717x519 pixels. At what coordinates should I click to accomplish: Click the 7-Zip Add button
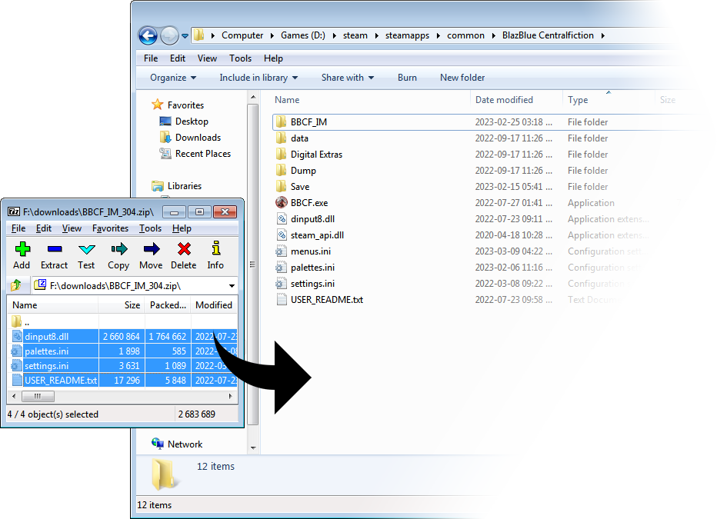coord(22,256)
